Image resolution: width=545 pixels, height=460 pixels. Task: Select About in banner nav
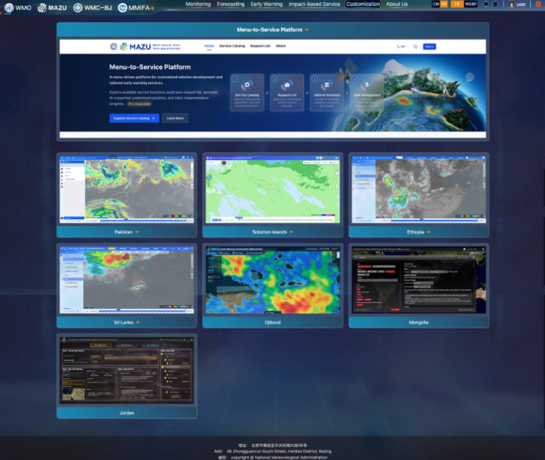click(x=281, y=46)
